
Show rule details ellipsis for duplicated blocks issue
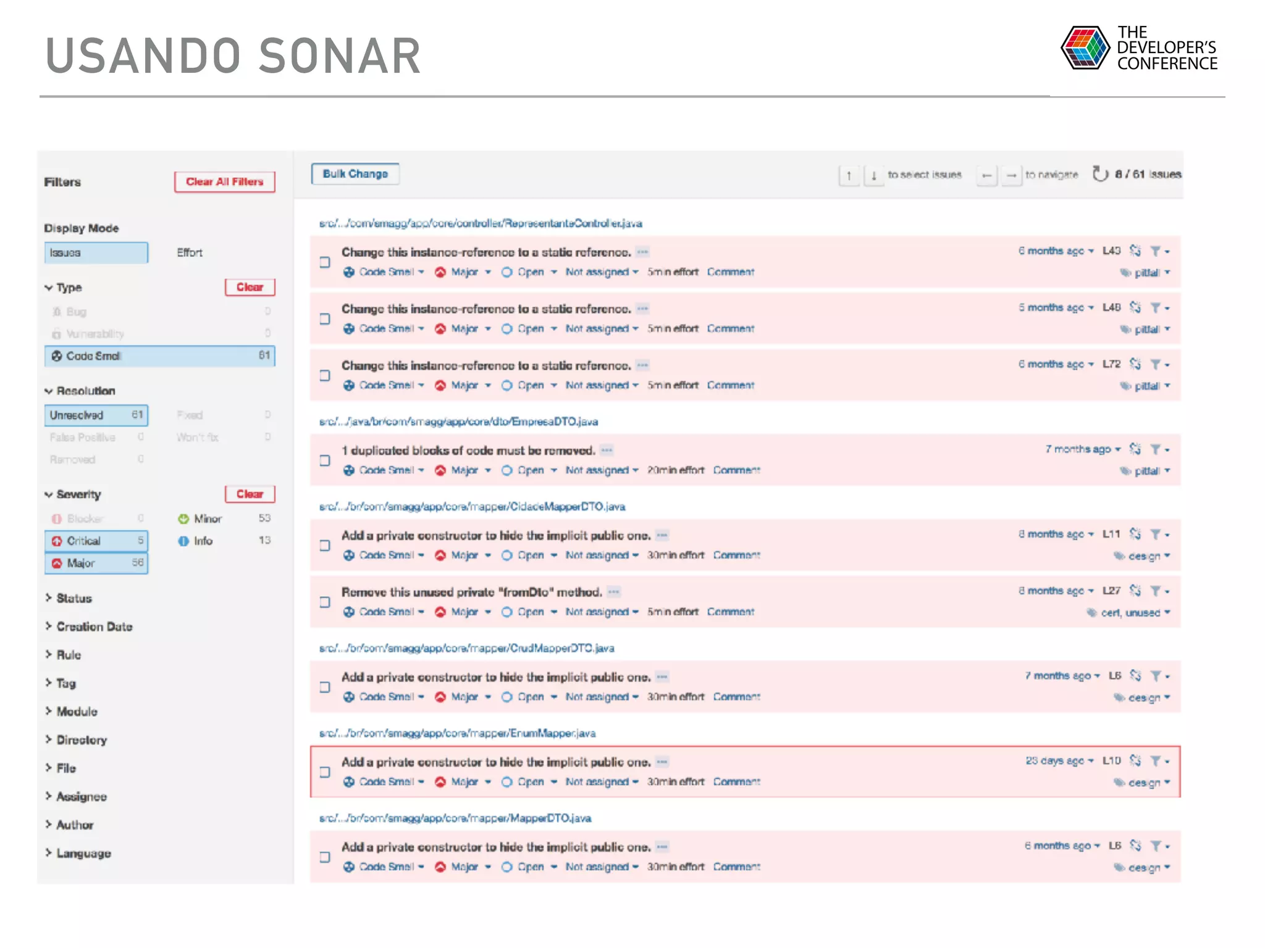607,450
